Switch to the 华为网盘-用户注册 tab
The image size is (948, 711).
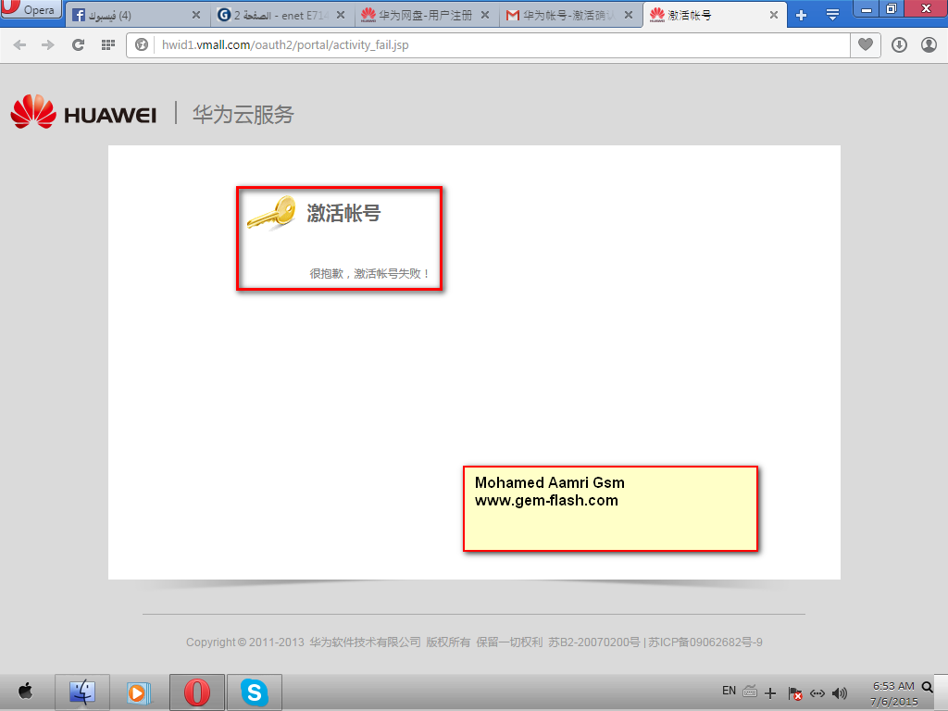pyautogui.click(x=426, y=15)
